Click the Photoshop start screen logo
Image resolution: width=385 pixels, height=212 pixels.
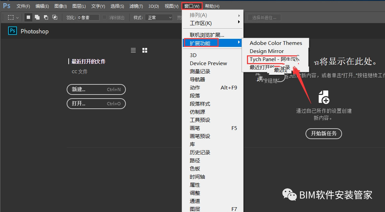[13, 31]
